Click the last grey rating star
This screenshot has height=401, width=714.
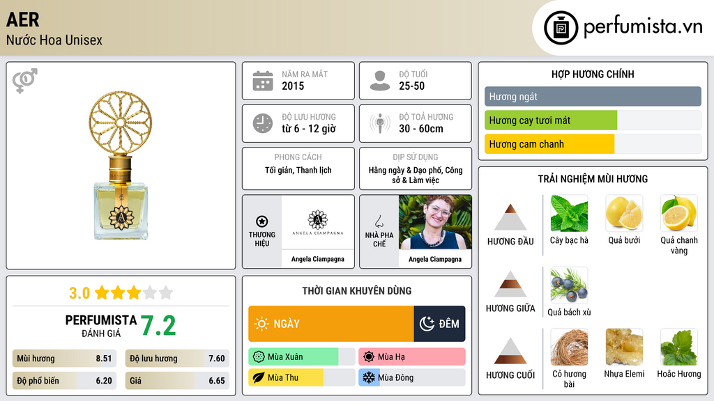(166, 292)
